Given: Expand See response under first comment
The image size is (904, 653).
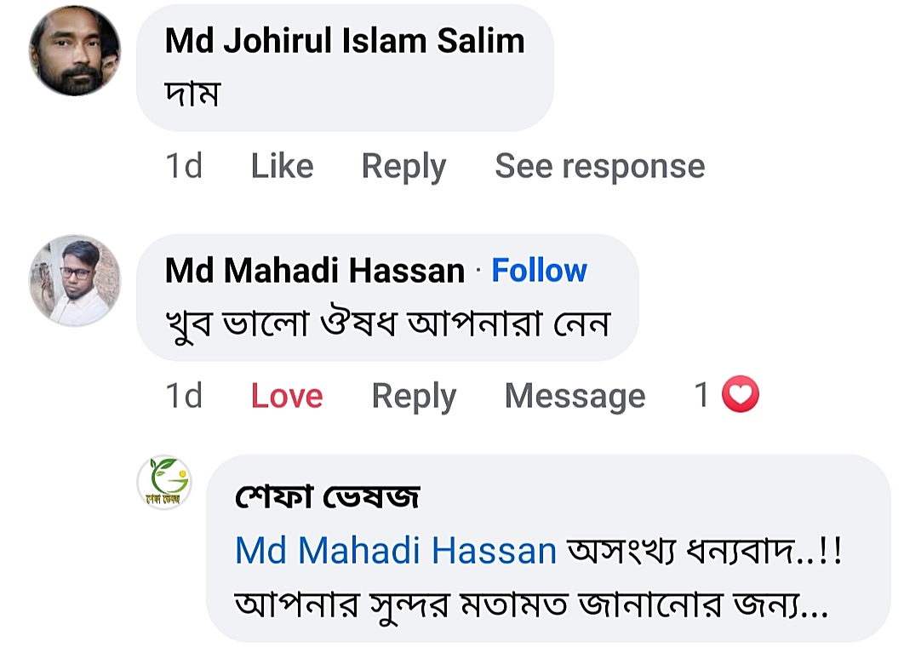Looking at the screenshot, I should click(599, 166).
